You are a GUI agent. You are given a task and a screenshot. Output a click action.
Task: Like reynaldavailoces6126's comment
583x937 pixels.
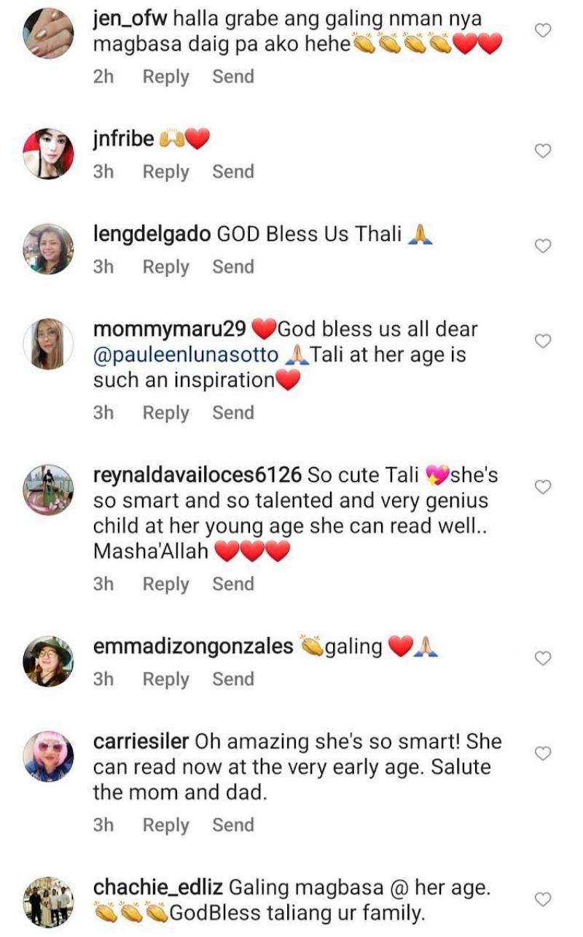coord(543,487)
